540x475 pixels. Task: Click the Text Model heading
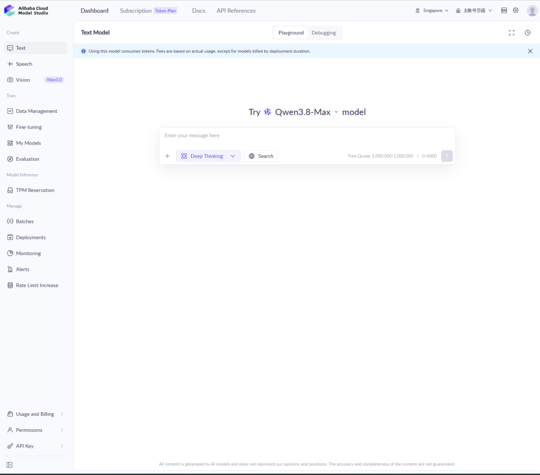click(x=95, y=33)
